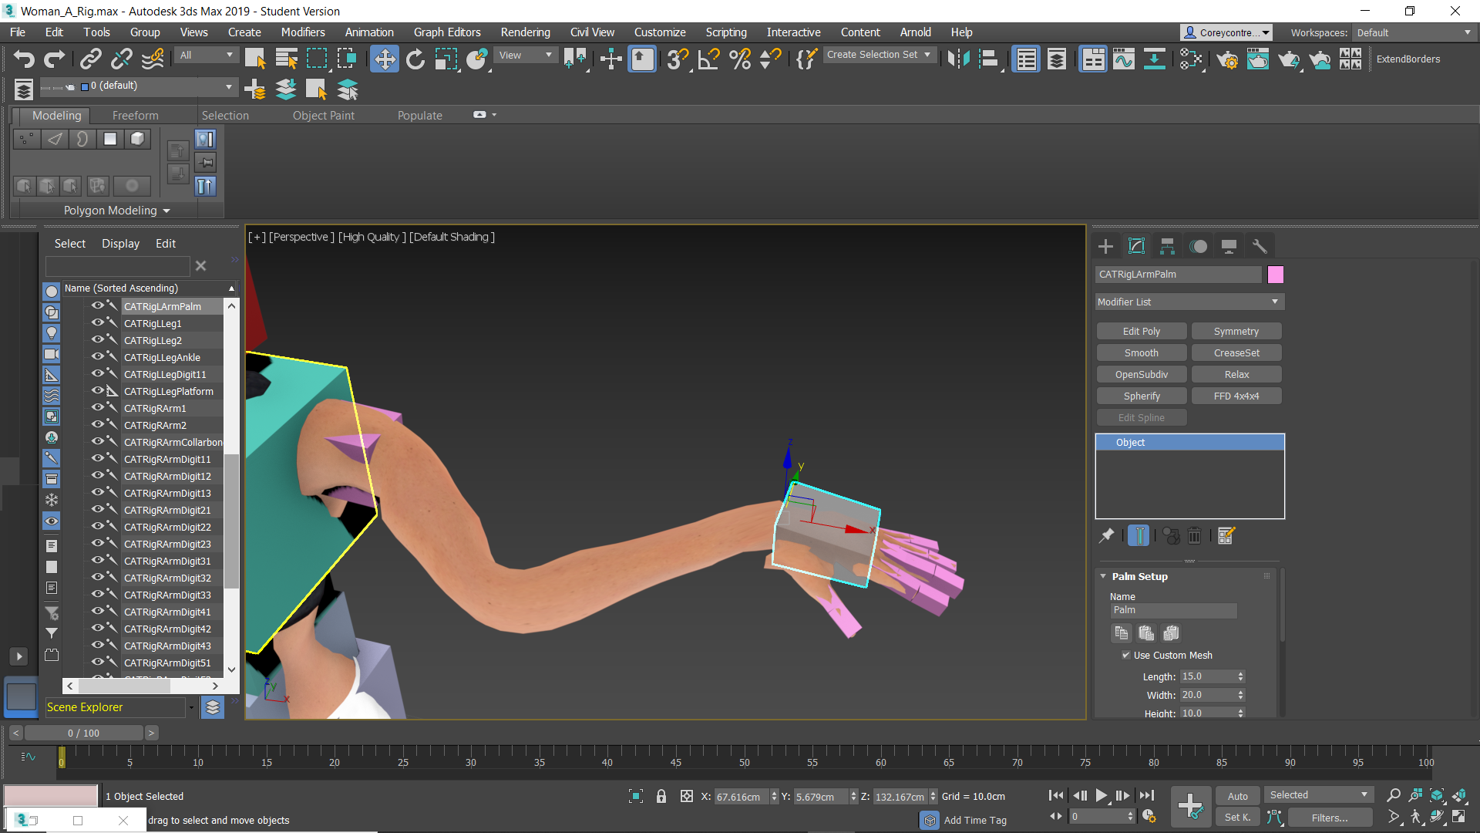1480x833 pixels.
Task: Click the Symmetry modifier button
Action: [1236, 331]
